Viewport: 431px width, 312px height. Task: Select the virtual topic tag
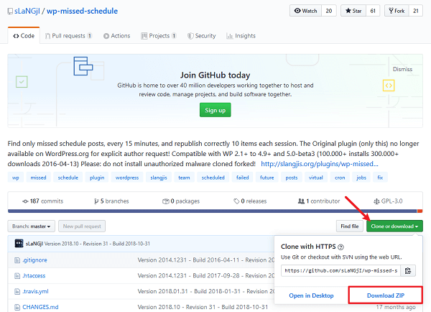[x=316, y=178]
